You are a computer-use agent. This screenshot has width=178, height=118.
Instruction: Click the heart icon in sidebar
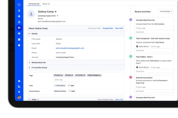click(19, 81)
